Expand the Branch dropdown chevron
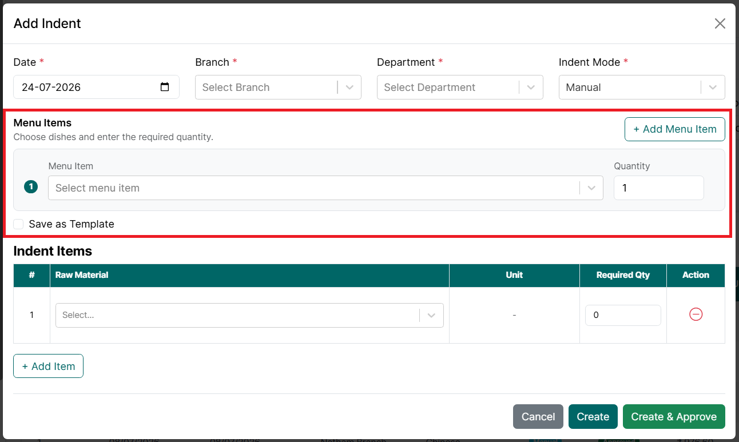This screenshot has height=442, width=739. [x=349, y=87]
